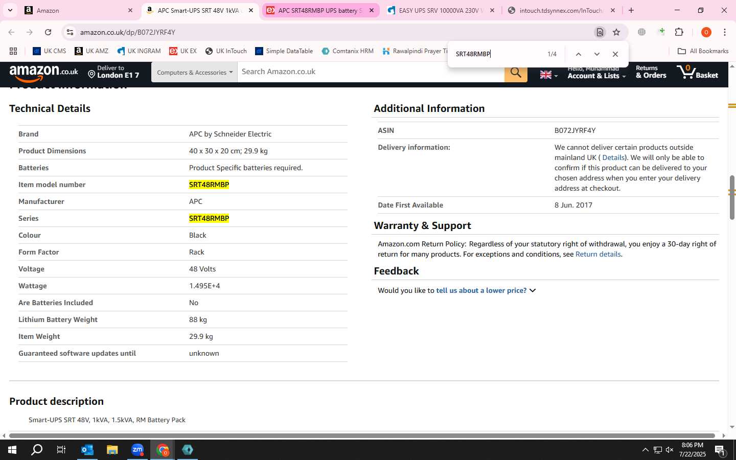736x460 pixels.
Task: Open Simple DataTable bookmark
Action: [284, 51]
